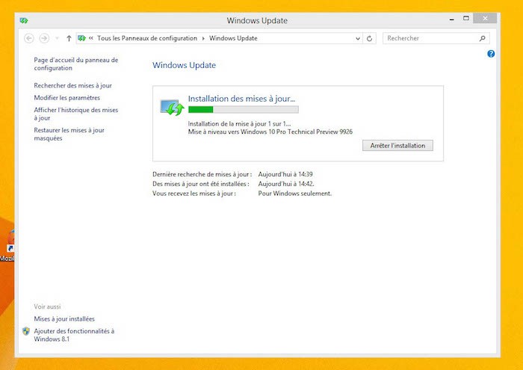Open 'Mises à jour installées' link
523x370 pixels.
tap(64, 318)
